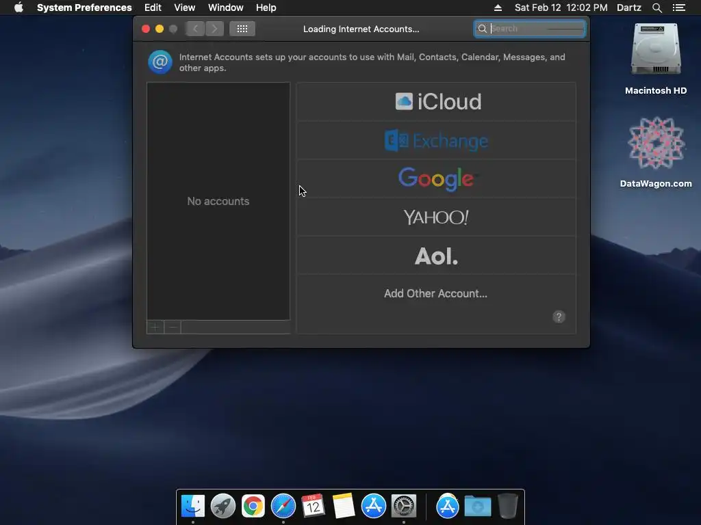The width and height of the screenshot is (701, 525).
Task: Open the Finder icon in the Dock
Action: tap(192, 506)
